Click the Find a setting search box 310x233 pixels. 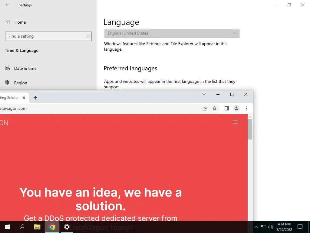click(x=48, y=36)
